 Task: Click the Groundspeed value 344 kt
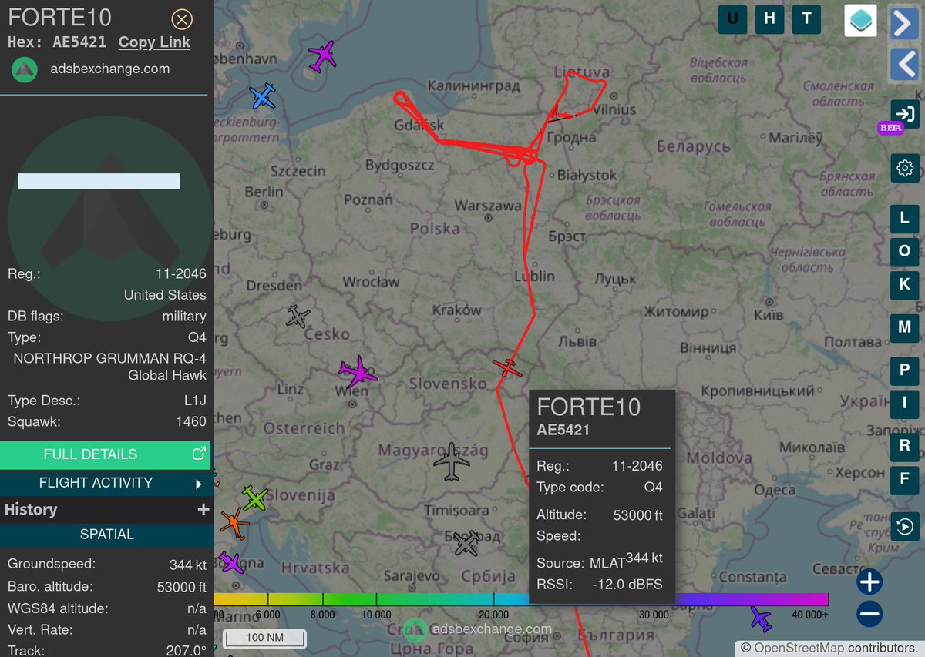tap(188, 565)
